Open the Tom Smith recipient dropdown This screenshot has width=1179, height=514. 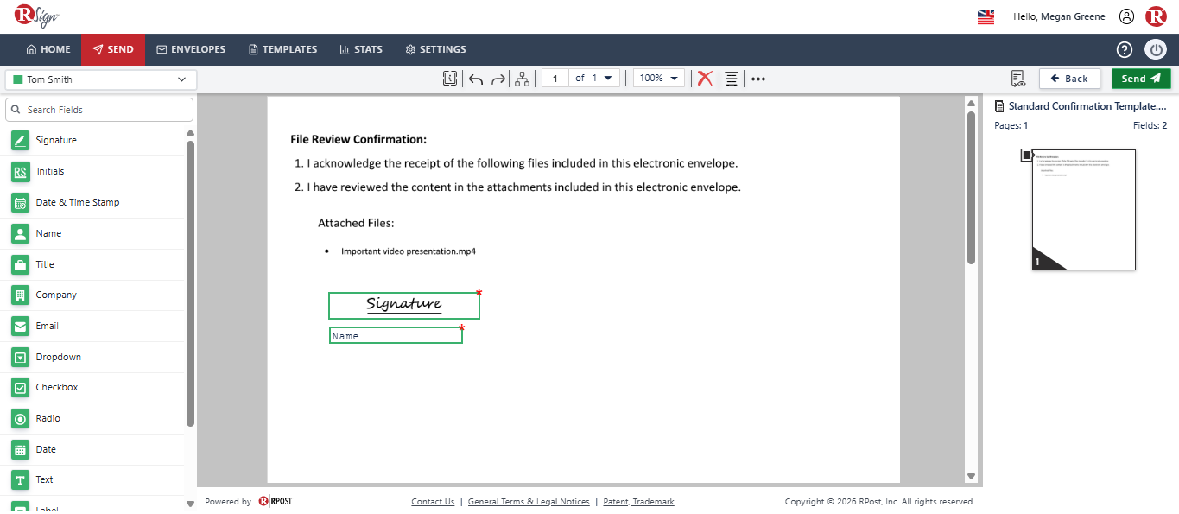tap(101, 79)
